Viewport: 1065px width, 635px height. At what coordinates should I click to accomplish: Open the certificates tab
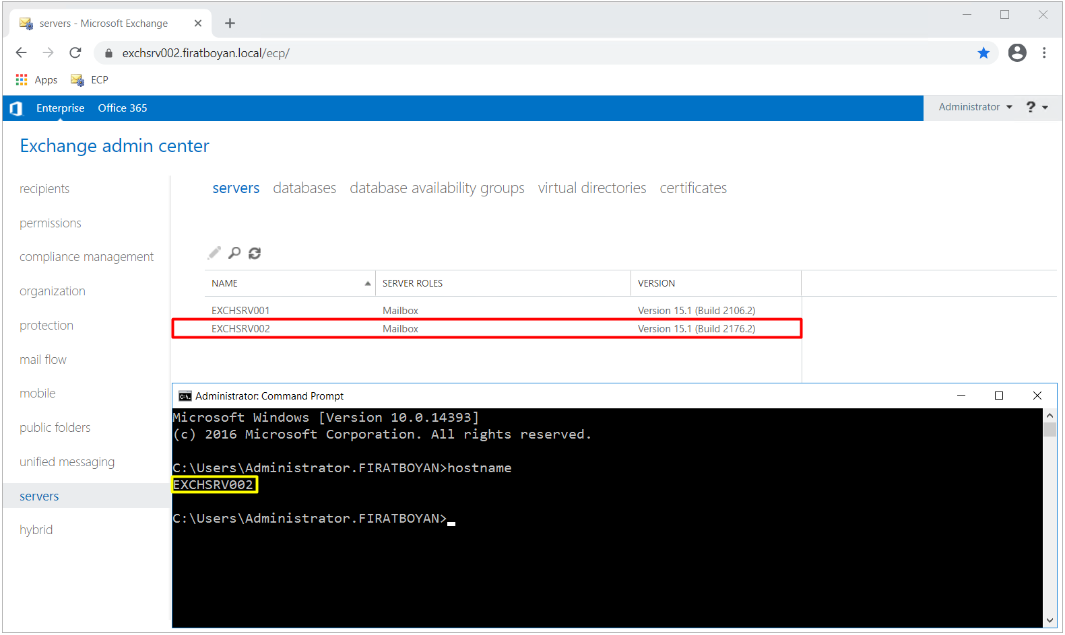pyautogui.click(x=693, y=188)
